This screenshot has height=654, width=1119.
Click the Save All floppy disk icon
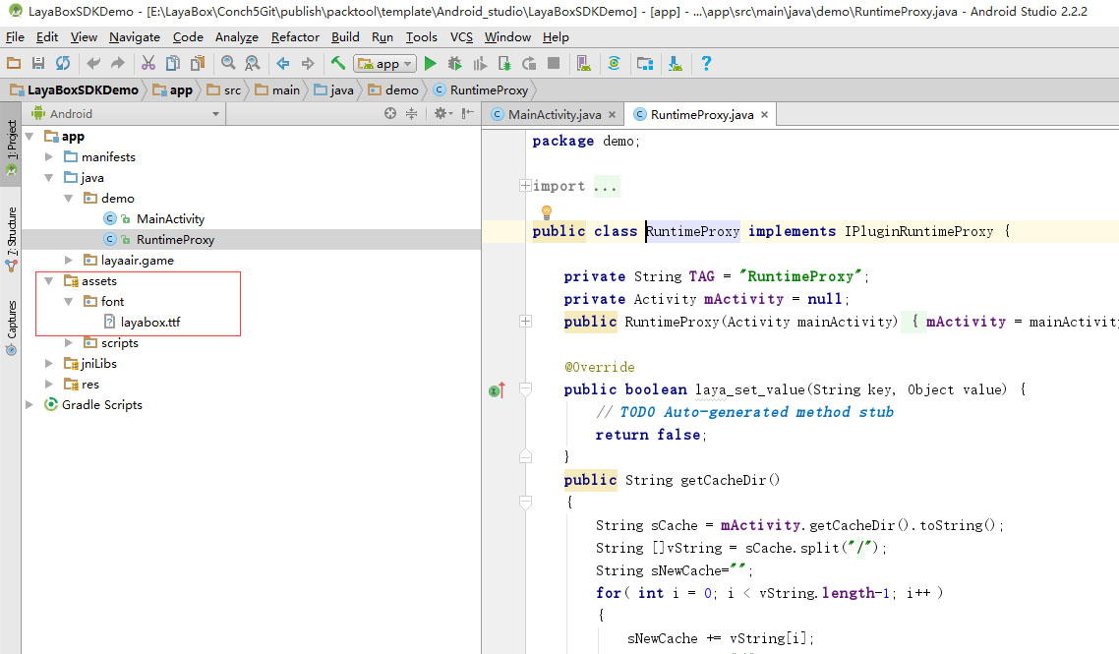point(38,63)
